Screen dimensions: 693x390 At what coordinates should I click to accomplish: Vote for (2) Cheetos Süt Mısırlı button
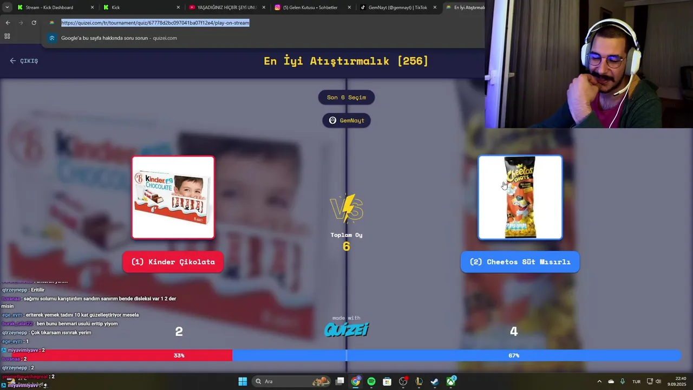coord(520,262)
